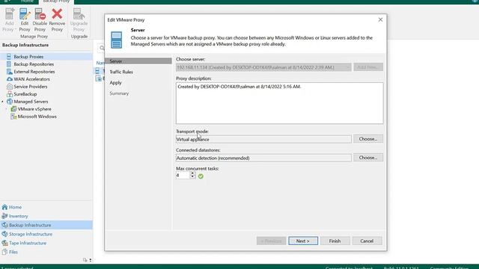The height and width of the screenshot is (269, 479).
Task: Click the WAN Accelerators cloud icon
Action: click(10, 79)
